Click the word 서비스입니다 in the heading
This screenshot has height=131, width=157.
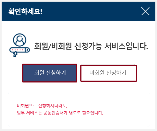coord(126,46)
